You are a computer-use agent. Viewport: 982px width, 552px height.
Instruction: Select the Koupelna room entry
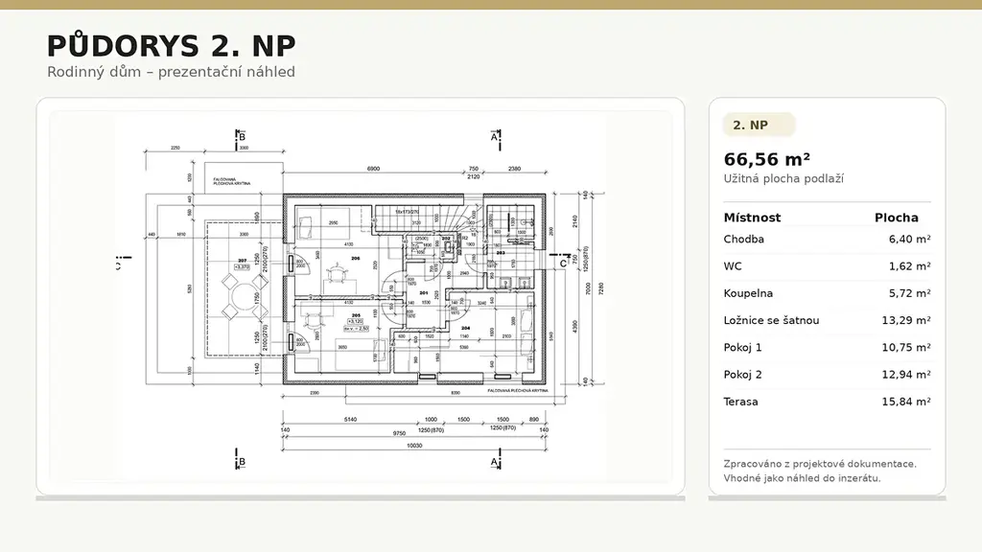pyautogui.click(x=827, y=293)
